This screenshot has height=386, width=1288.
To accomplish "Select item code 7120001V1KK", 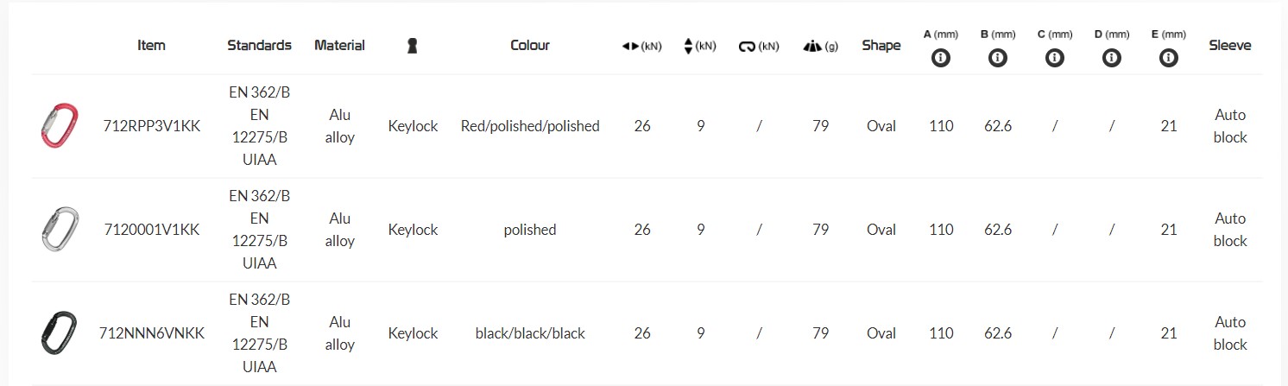I will click(x=151, y=230).
